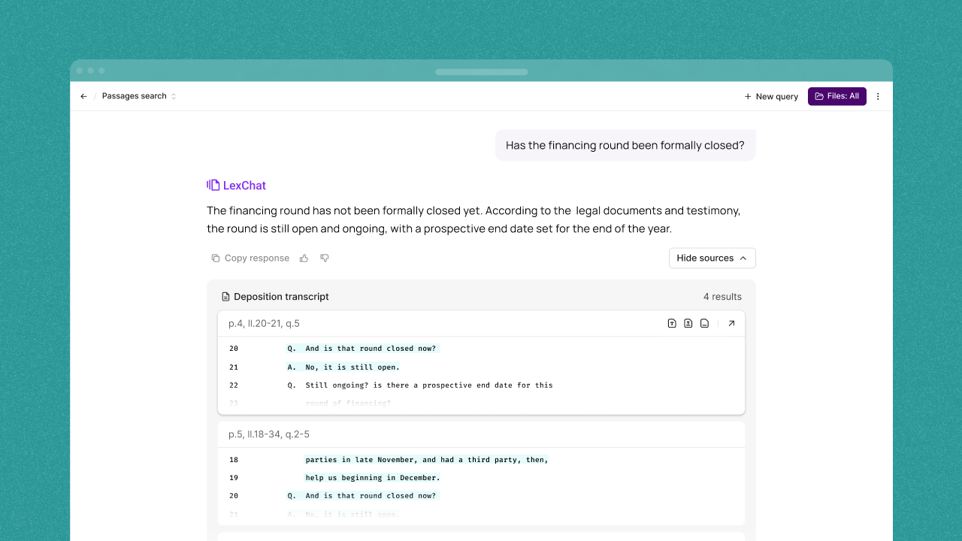Click 'parties in late November' line 18

[x=426, y=459]
